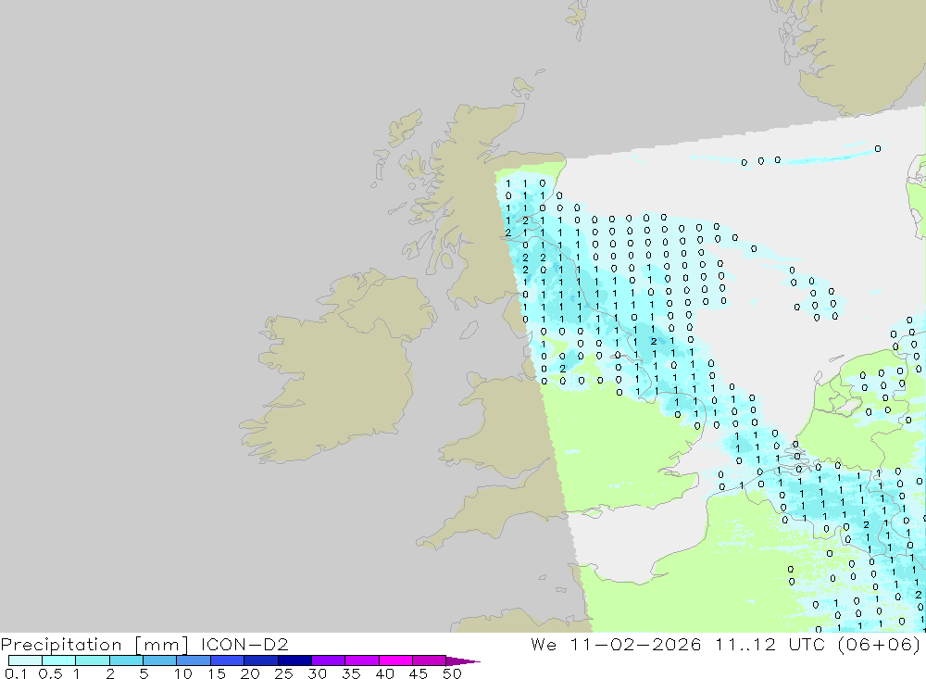Click the 45–50 mm legend swatch
This screenshot has height=679, width=926.
(430, 660)
